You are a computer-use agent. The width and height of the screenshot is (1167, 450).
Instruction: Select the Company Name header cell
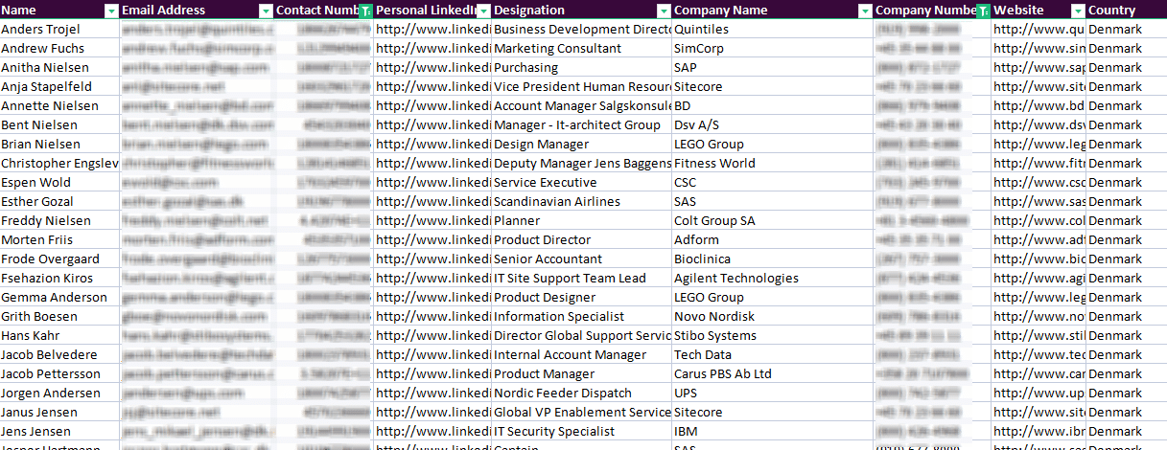pyautogui.click(x=773, y=11)
